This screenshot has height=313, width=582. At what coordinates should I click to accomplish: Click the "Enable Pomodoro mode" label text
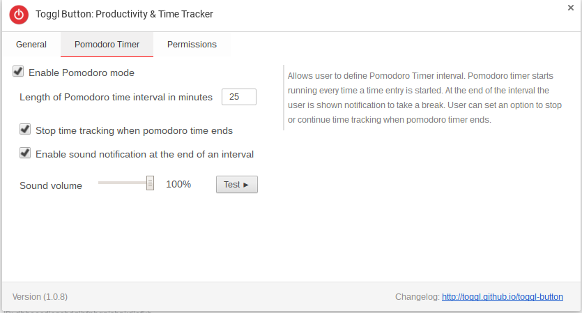pos(82,72)
